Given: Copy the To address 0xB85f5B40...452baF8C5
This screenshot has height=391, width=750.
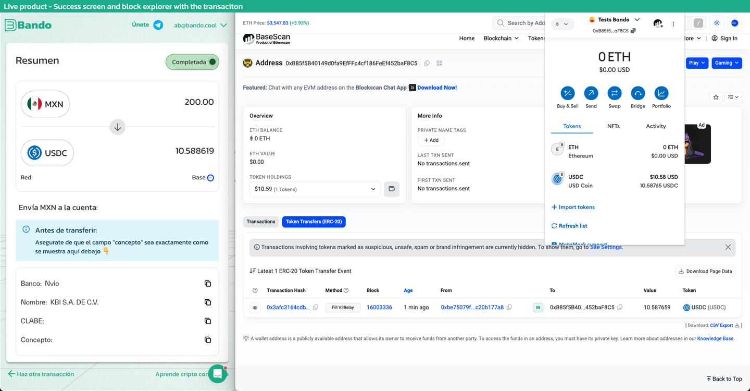Looking at the screenshot, I should point(620,308).
